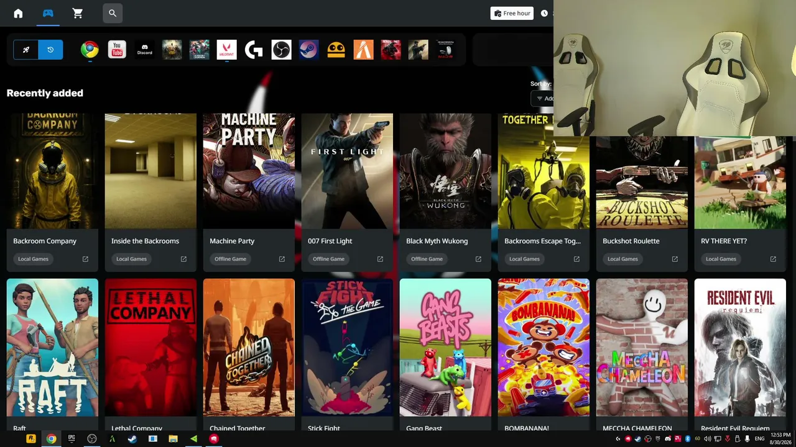Open external link icon for RV THERE YET?

coord(773,259)
